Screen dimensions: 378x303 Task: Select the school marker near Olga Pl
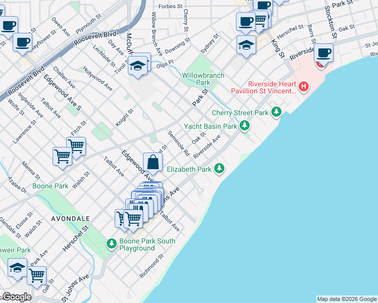point(137,66)
